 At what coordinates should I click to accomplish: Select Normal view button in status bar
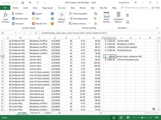[114, 118]
